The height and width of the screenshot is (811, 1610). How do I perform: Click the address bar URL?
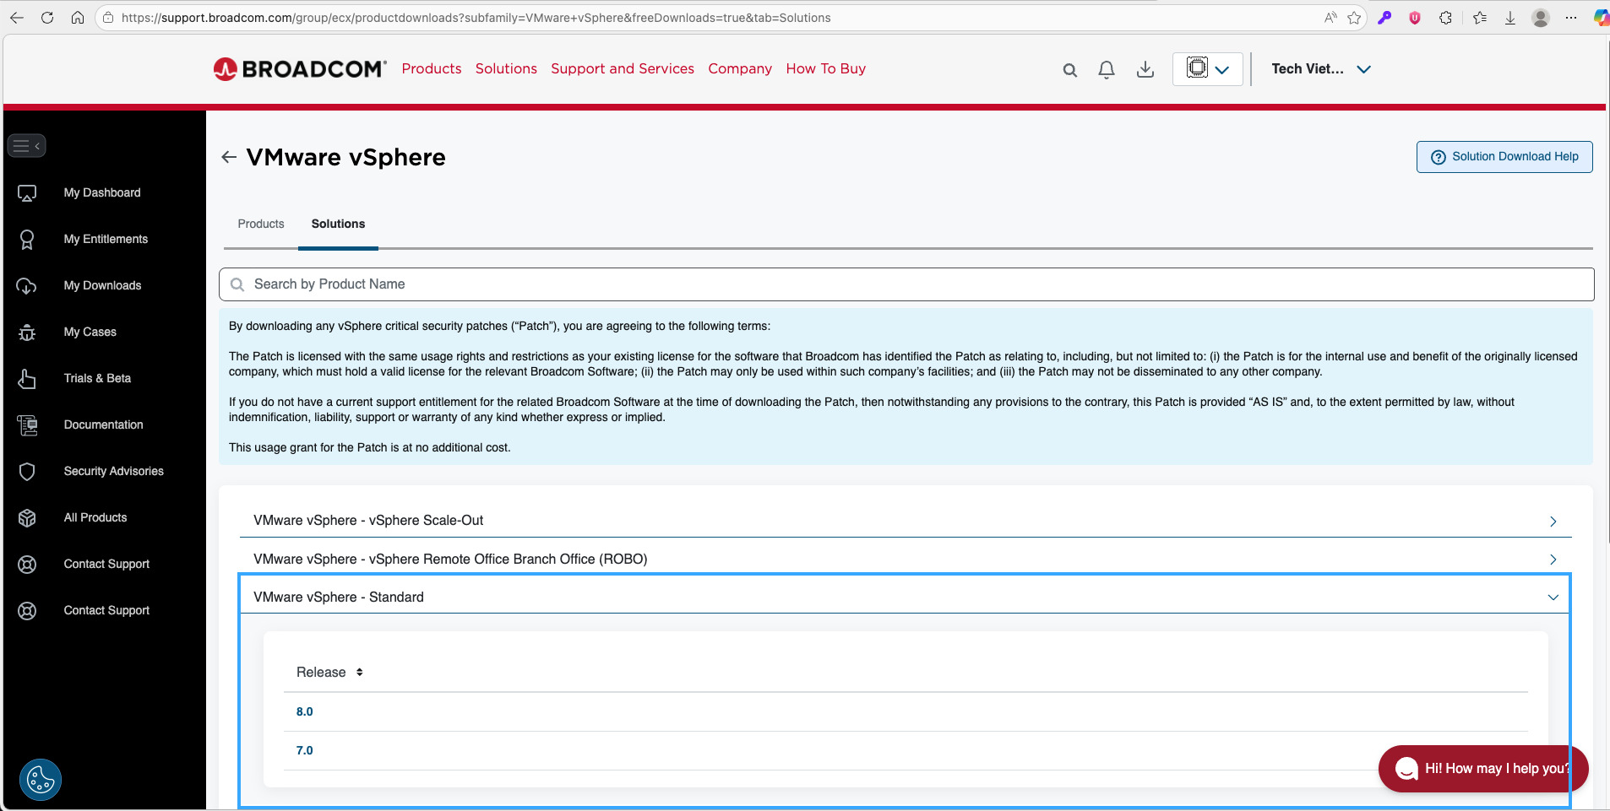[x=476, y=18]
